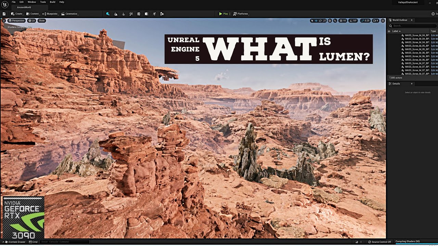The height and width of the screenshot is (246, 438).
Task: Open the Edit menu
Action: pos(22,2)
